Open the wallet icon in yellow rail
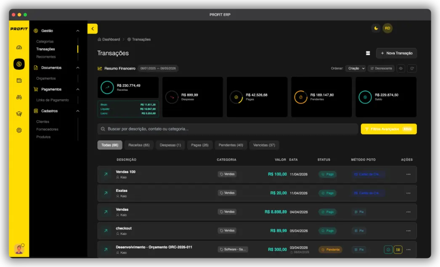This screenshot has height=267, width=440. click(19, 80)
